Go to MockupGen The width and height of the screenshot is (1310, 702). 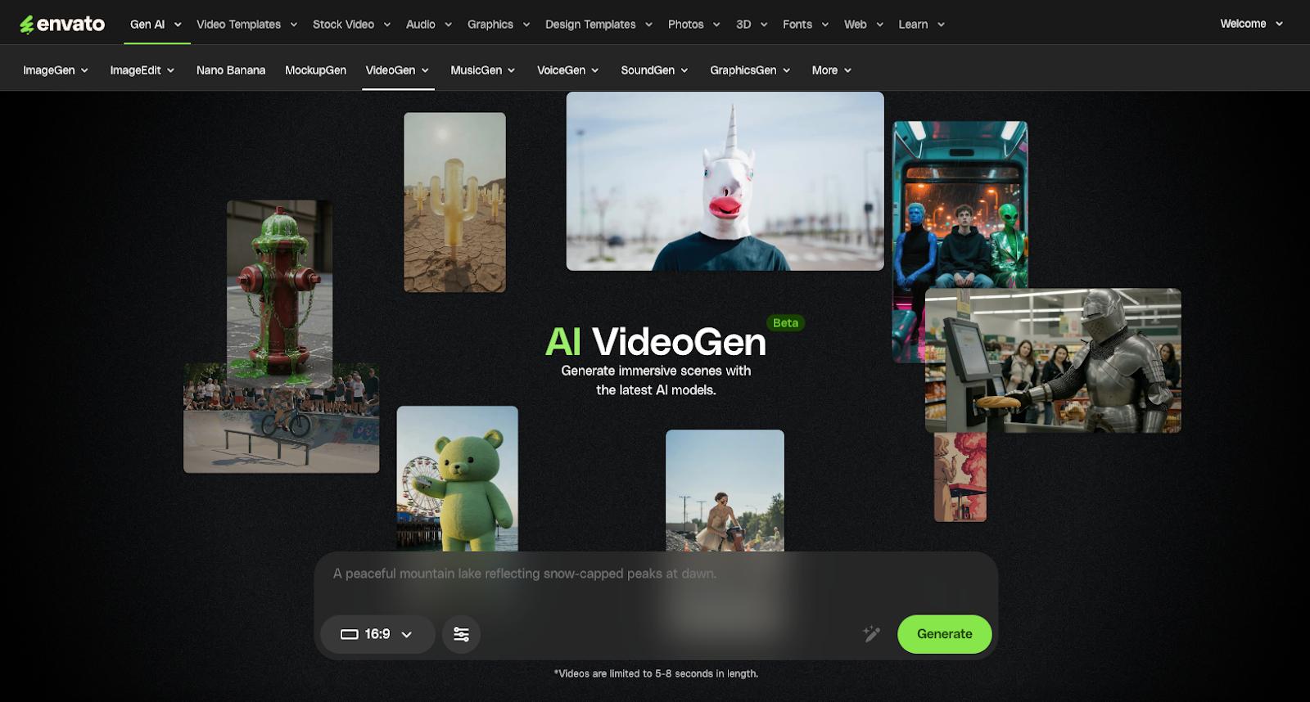tap(315, 70)
